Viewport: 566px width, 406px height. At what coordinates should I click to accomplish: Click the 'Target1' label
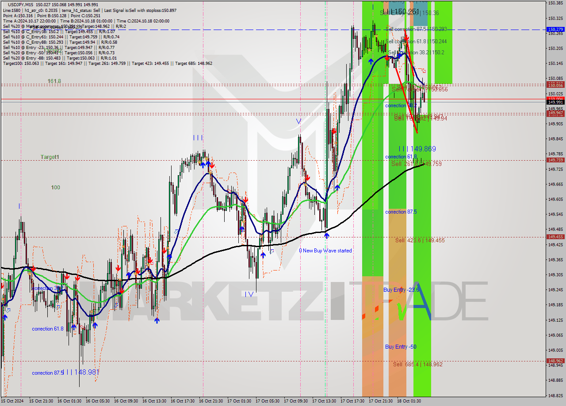pyautogui.click(x=50, y=157)
